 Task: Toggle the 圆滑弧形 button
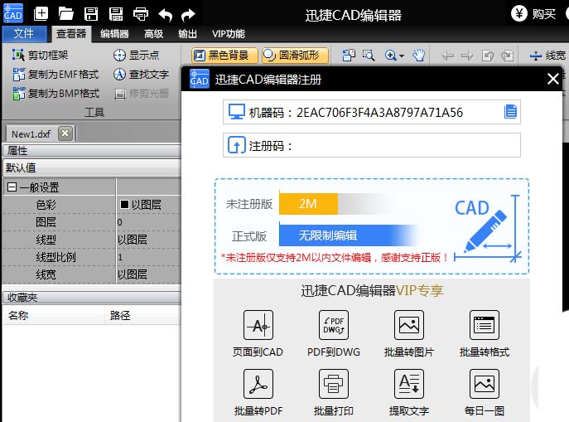(295, 56)
